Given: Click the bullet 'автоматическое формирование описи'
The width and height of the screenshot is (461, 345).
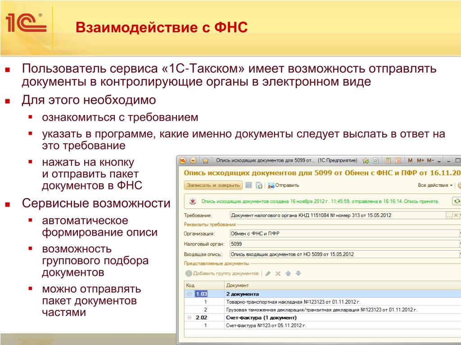Looking at the screenshot, I should pos(99,226).
